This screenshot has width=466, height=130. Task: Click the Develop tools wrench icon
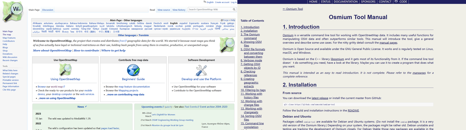[201, 71]
